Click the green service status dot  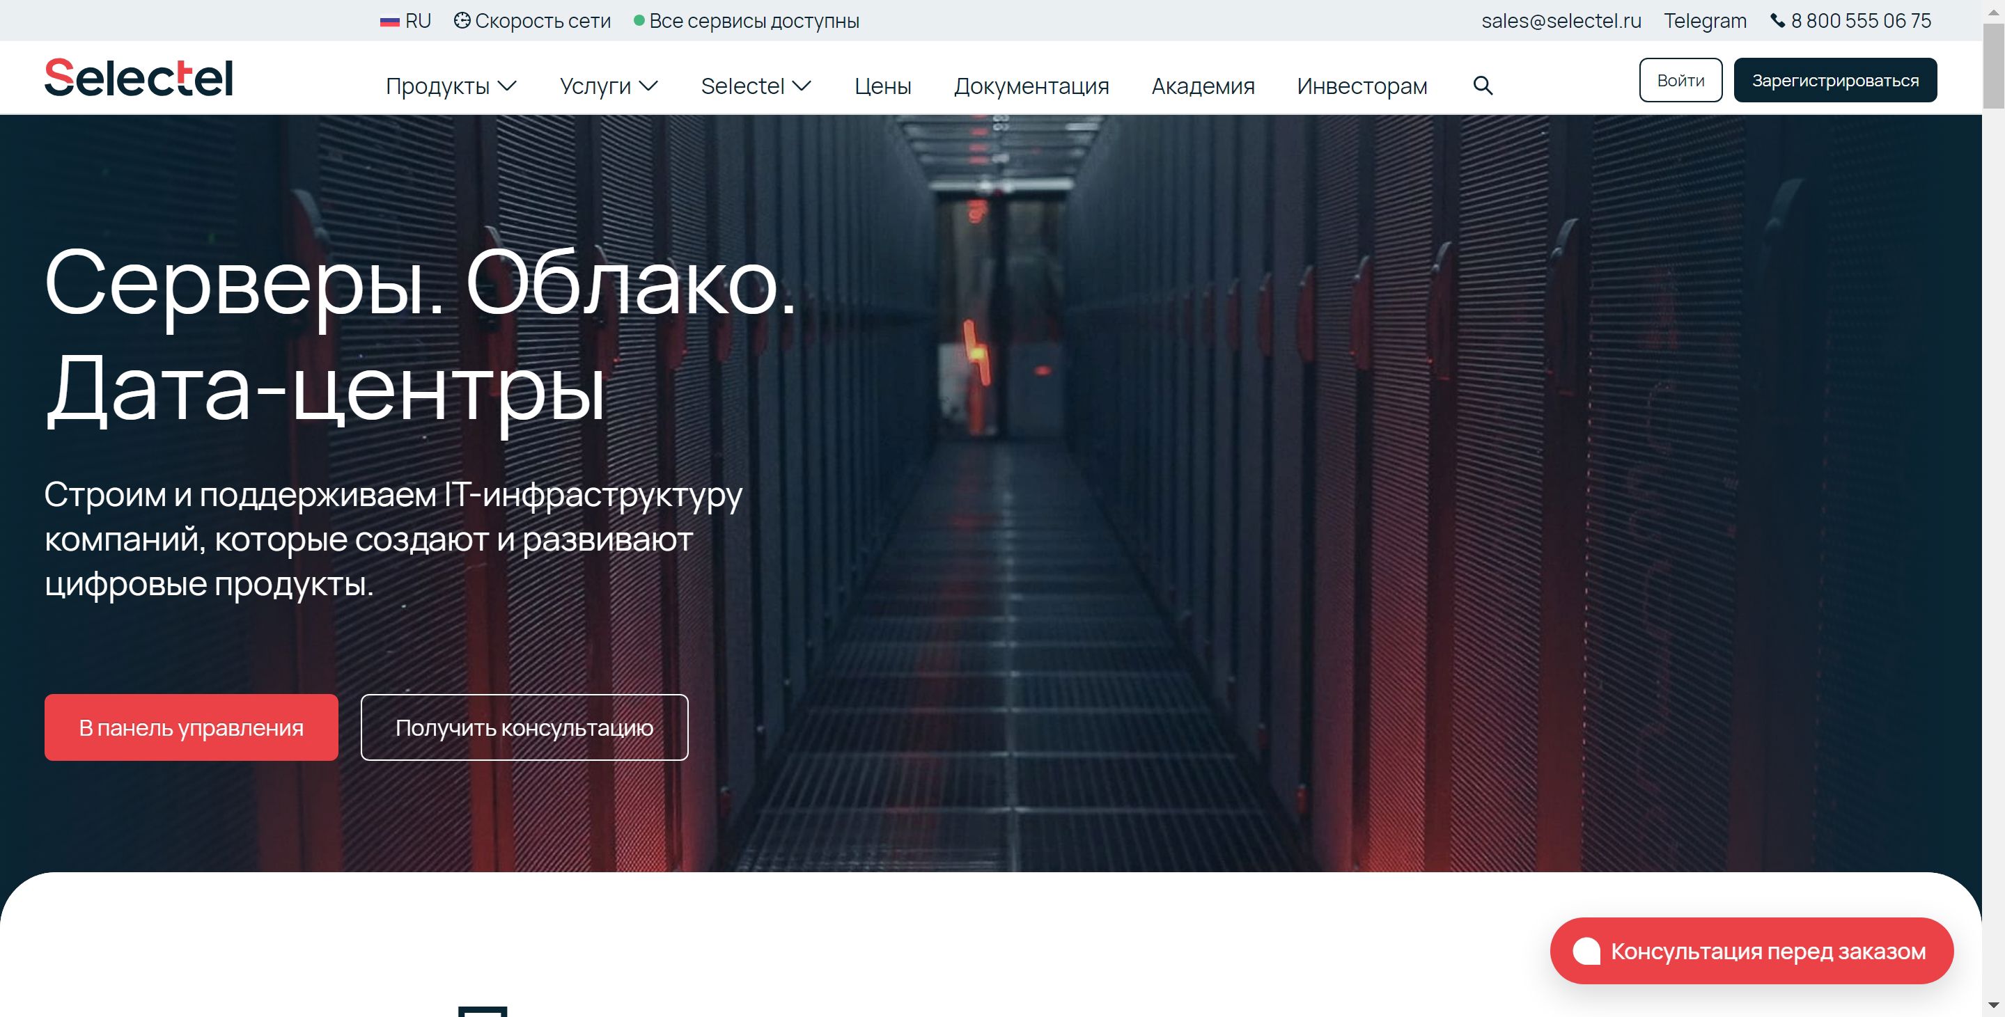pyautogui.click(x=639, y=21)
